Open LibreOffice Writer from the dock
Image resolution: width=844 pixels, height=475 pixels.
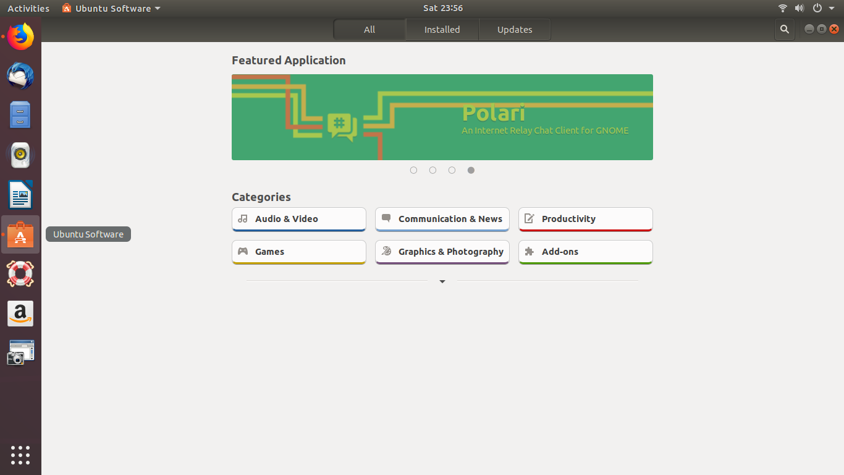coord(20,195)
